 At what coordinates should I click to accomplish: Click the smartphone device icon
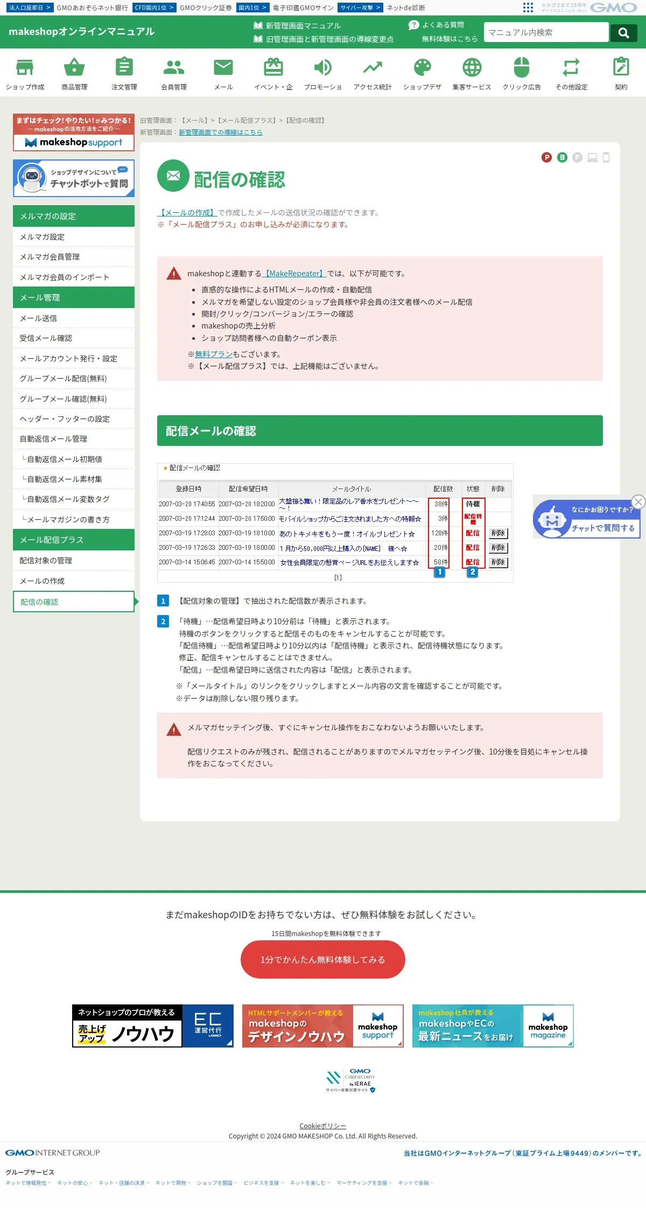tap(606, 157)
